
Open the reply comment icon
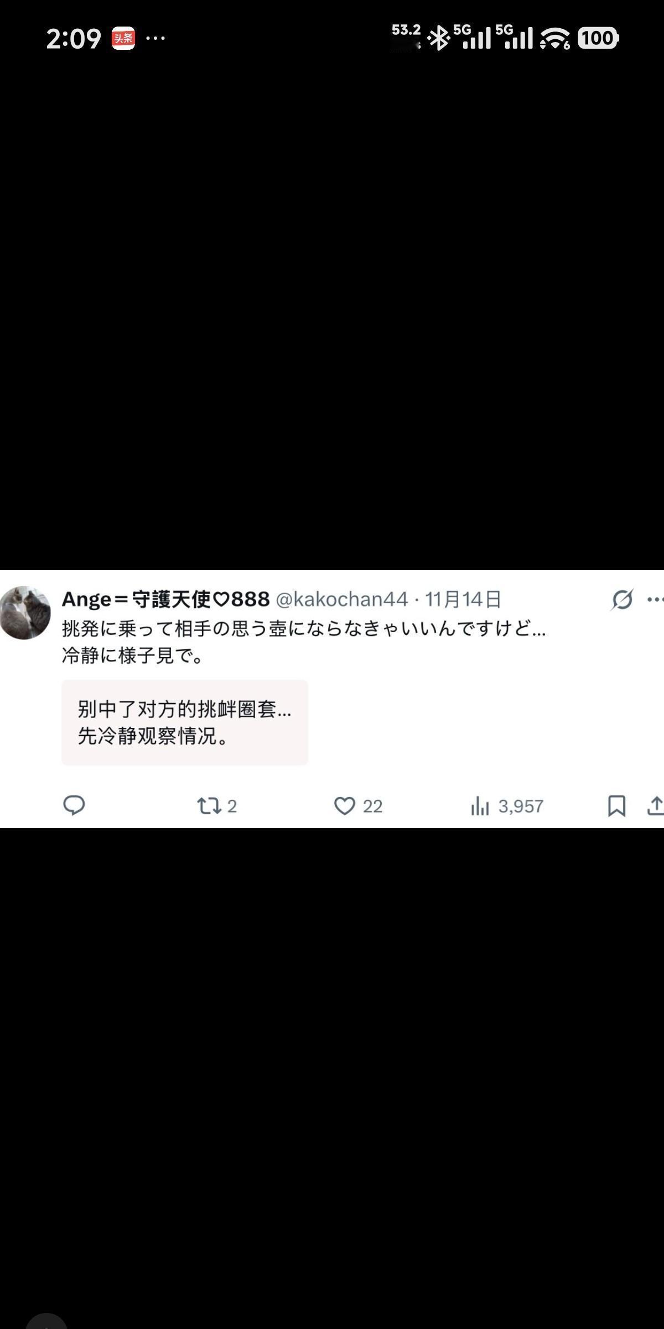coord(74,805)
